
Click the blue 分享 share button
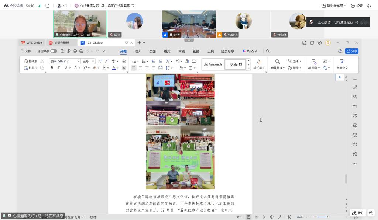click(x=351, y=51)
